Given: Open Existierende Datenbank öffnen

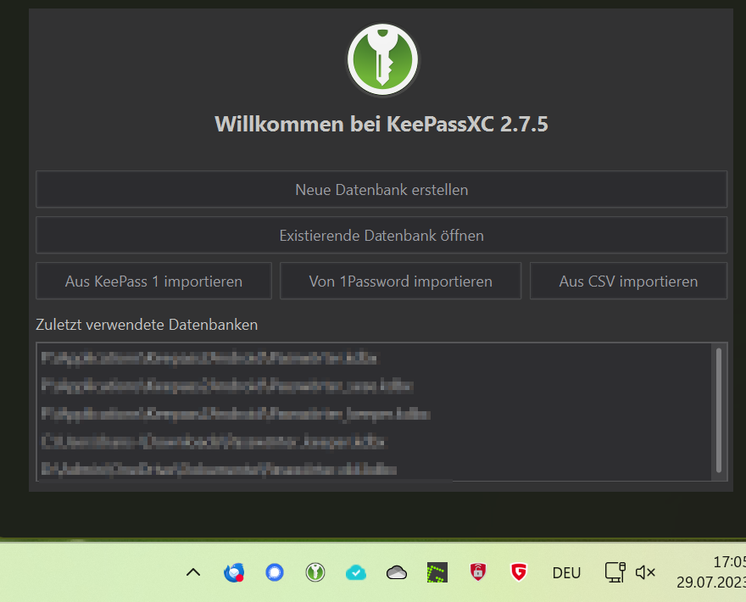Looking at the screenshot, I should 381,235.
